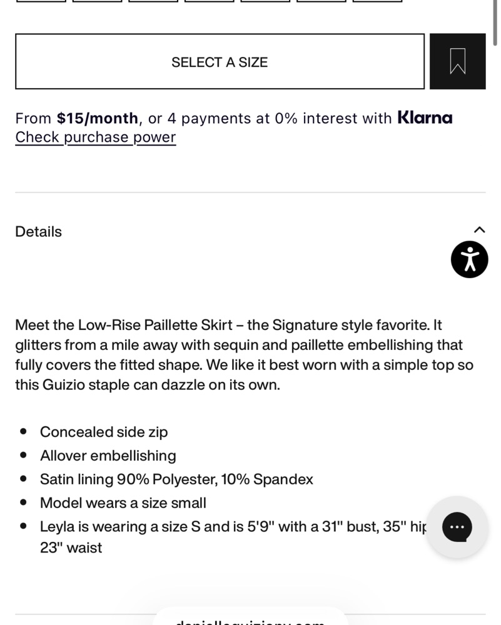Click the Satin lining 90% Polyester bullet
Screen dimensions: 501x625
[x=177, y=479]
